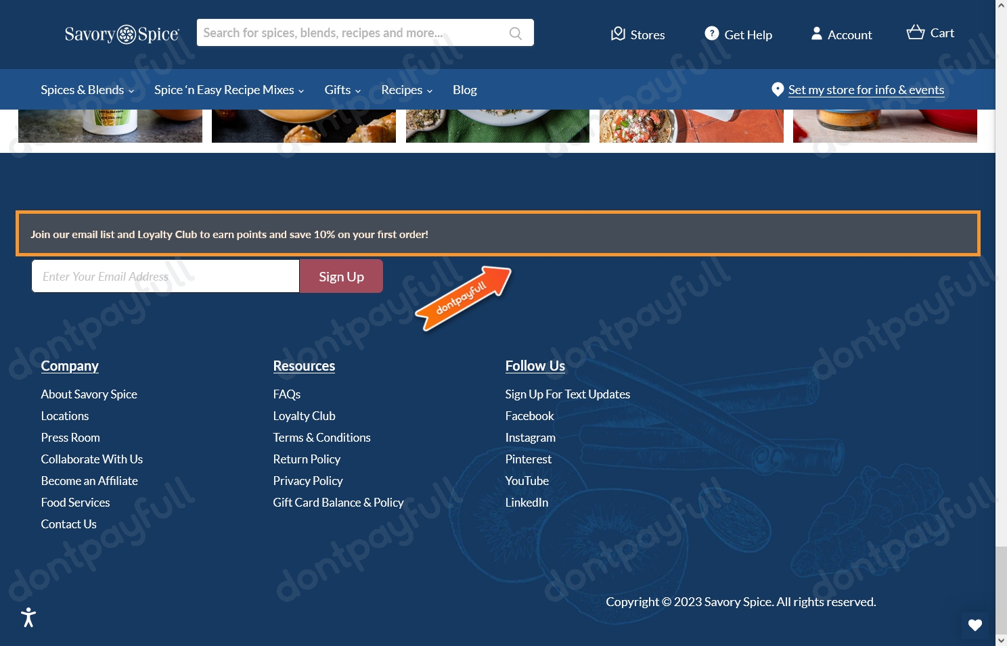Open the Blog menu item
1007x646 pixels.
coord(464,89)
